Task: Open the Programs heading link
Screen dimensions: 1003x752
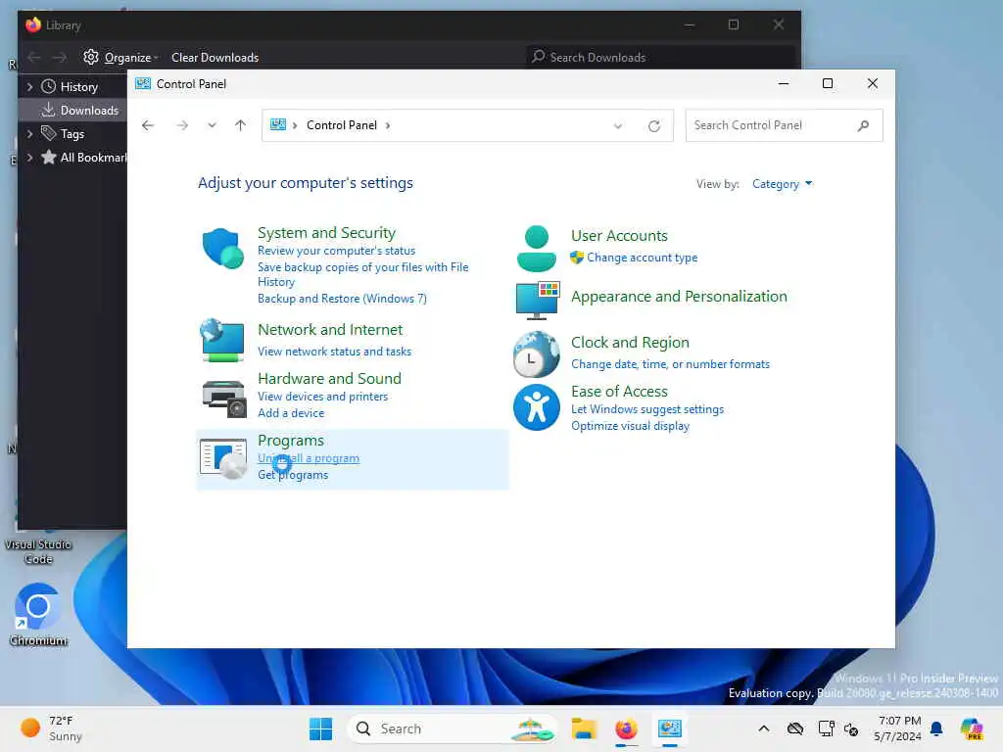Action: tap(291, 440)
